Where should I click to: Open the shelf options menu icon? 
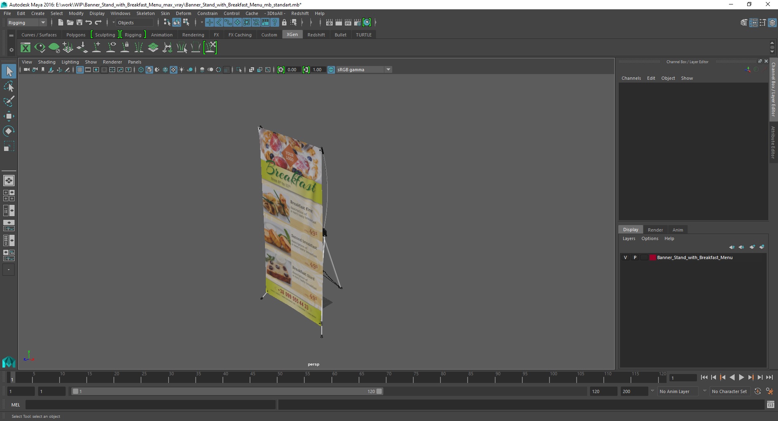pos(11,50)
